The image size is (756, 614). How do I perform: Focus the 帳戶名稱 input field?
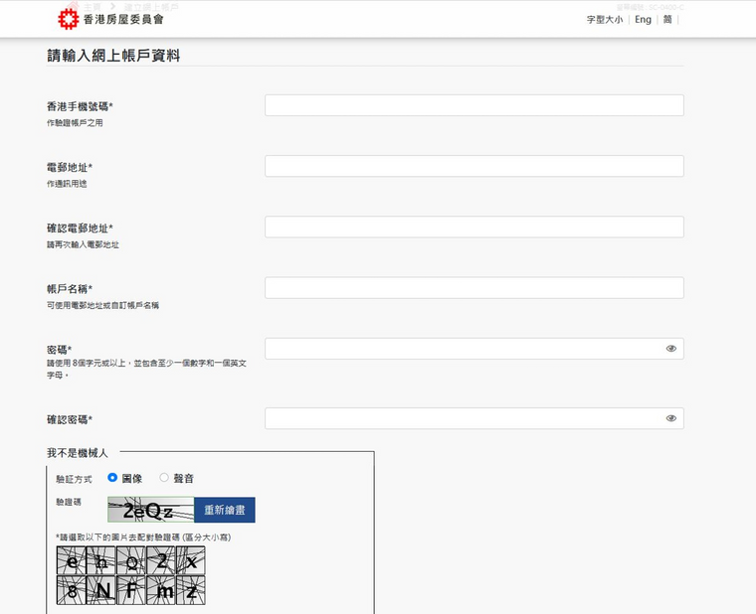click(473, 288)
